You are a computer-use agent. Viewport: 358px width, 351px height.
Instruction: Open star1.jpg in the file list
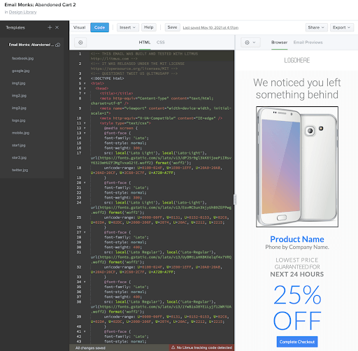pos(19,145)
